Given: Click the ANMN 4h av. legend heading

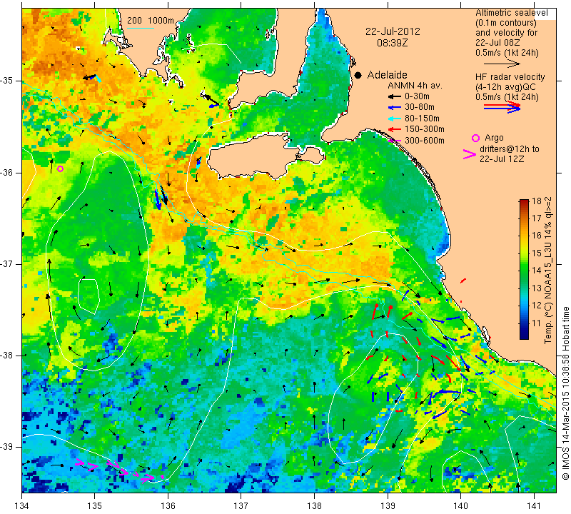Looking at the screenshot, I should click(x=415, y=86).
